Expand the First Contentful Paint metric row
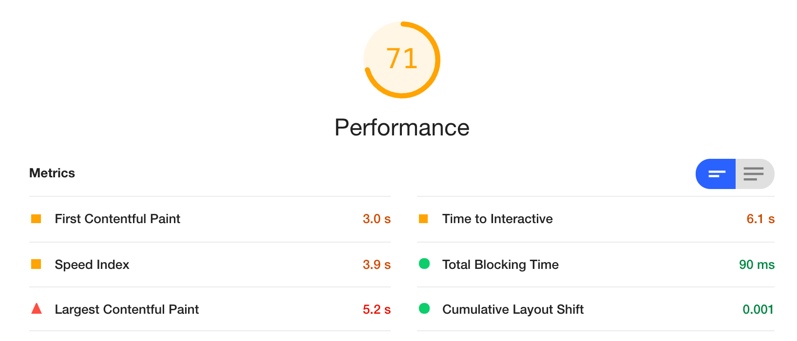This screenshot has width=797, height=341. 117,219
